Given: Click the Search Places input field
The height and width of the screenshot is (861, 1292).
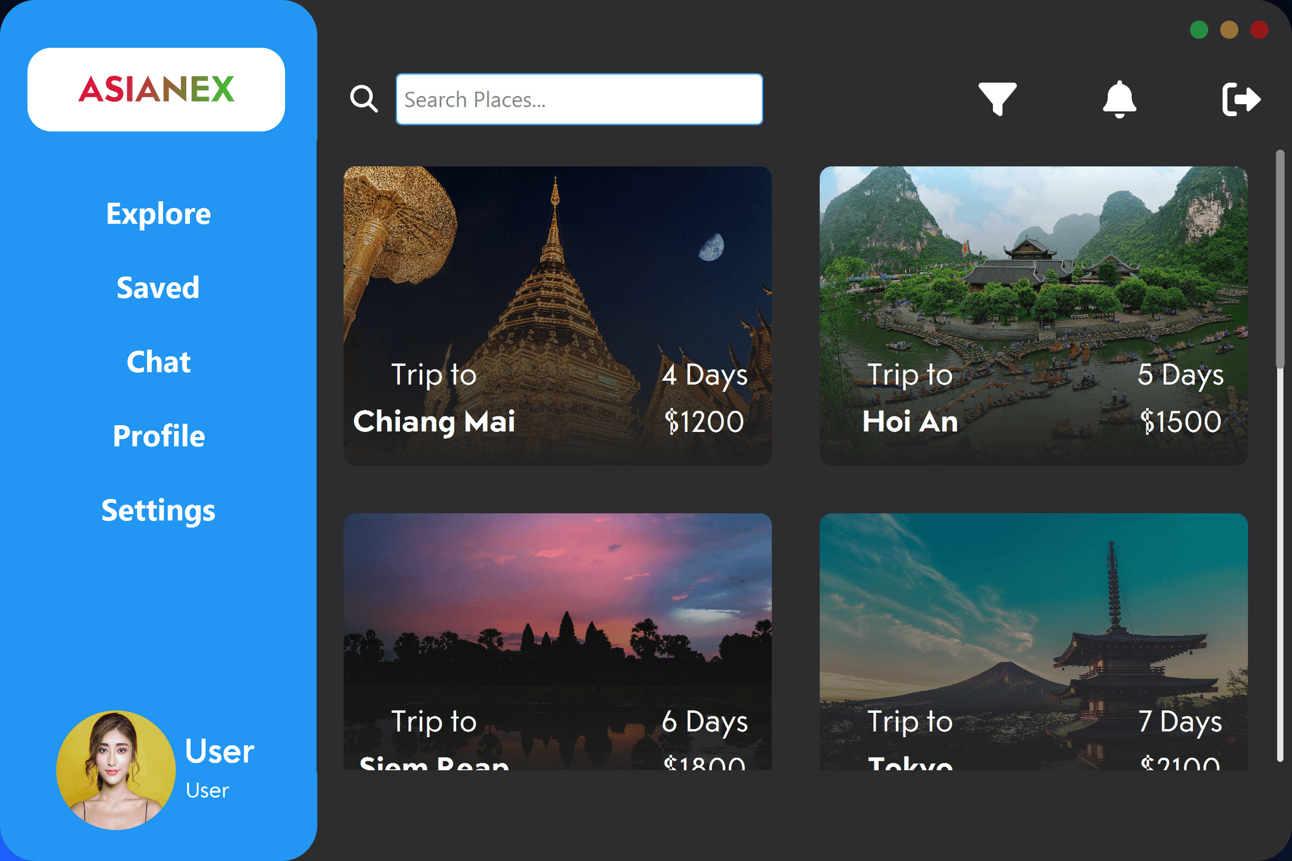Looking at the screenshot, I should [577, 99].
